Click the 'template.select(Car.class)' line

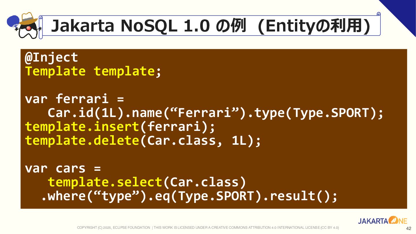pyautogui.click(x=147, y=182)
